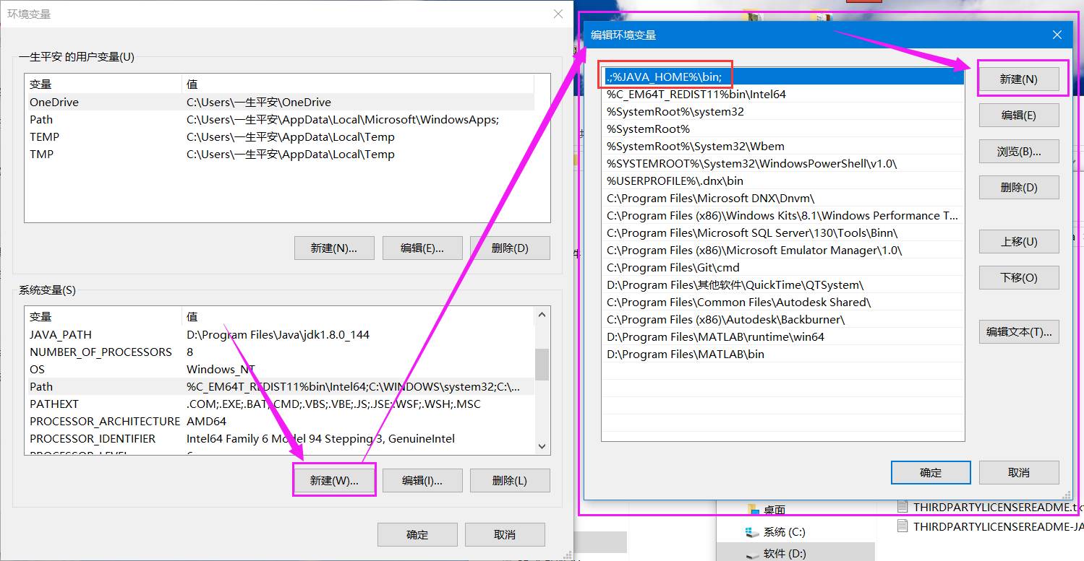Confirm the 环境变量 window with 确定
This screenshot has width=1084, height=561.
(x=417, y=535)
